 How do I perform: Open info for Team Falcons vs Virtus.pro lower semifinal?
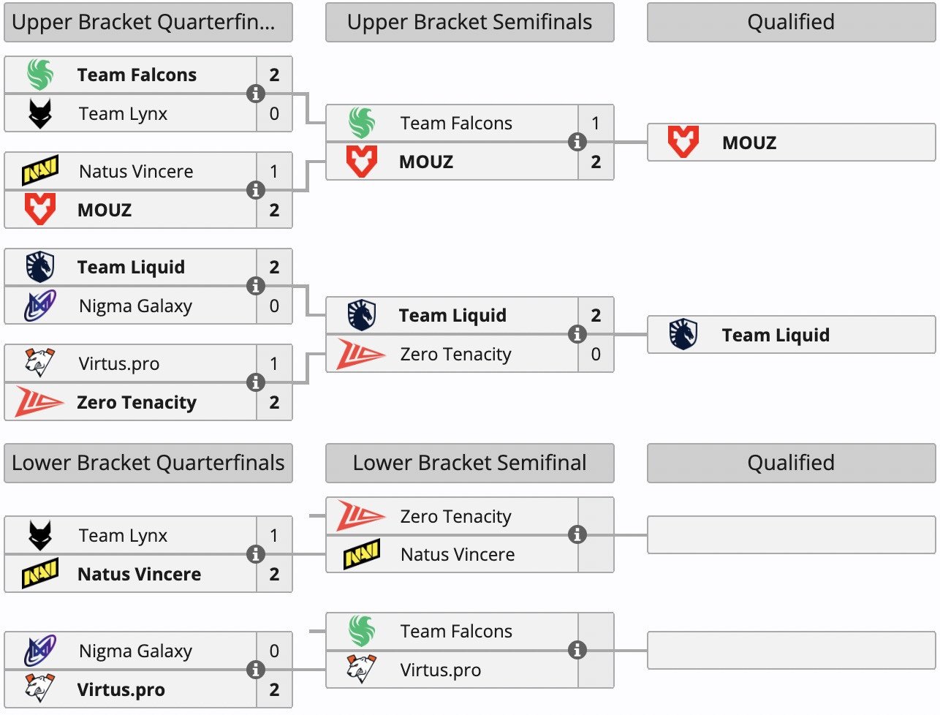(x=577, y=650)
